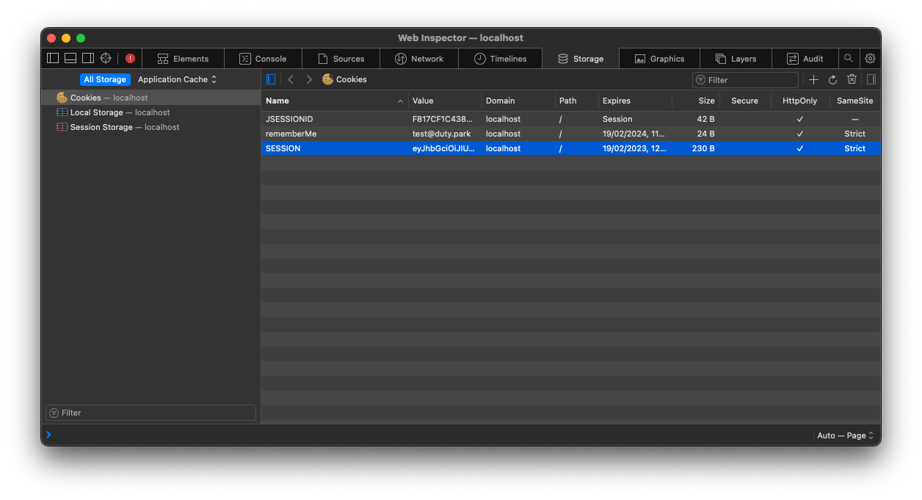The width and height of the screenshot is (922, 500).
Task: Add a new cookie with plus
Action: pyautogui.click(x=813, y=79)
